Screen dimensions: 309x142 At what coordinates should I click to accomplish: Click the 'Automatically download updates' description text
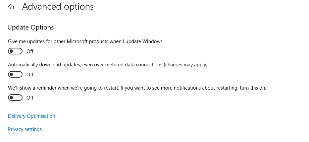pos(44,65)
